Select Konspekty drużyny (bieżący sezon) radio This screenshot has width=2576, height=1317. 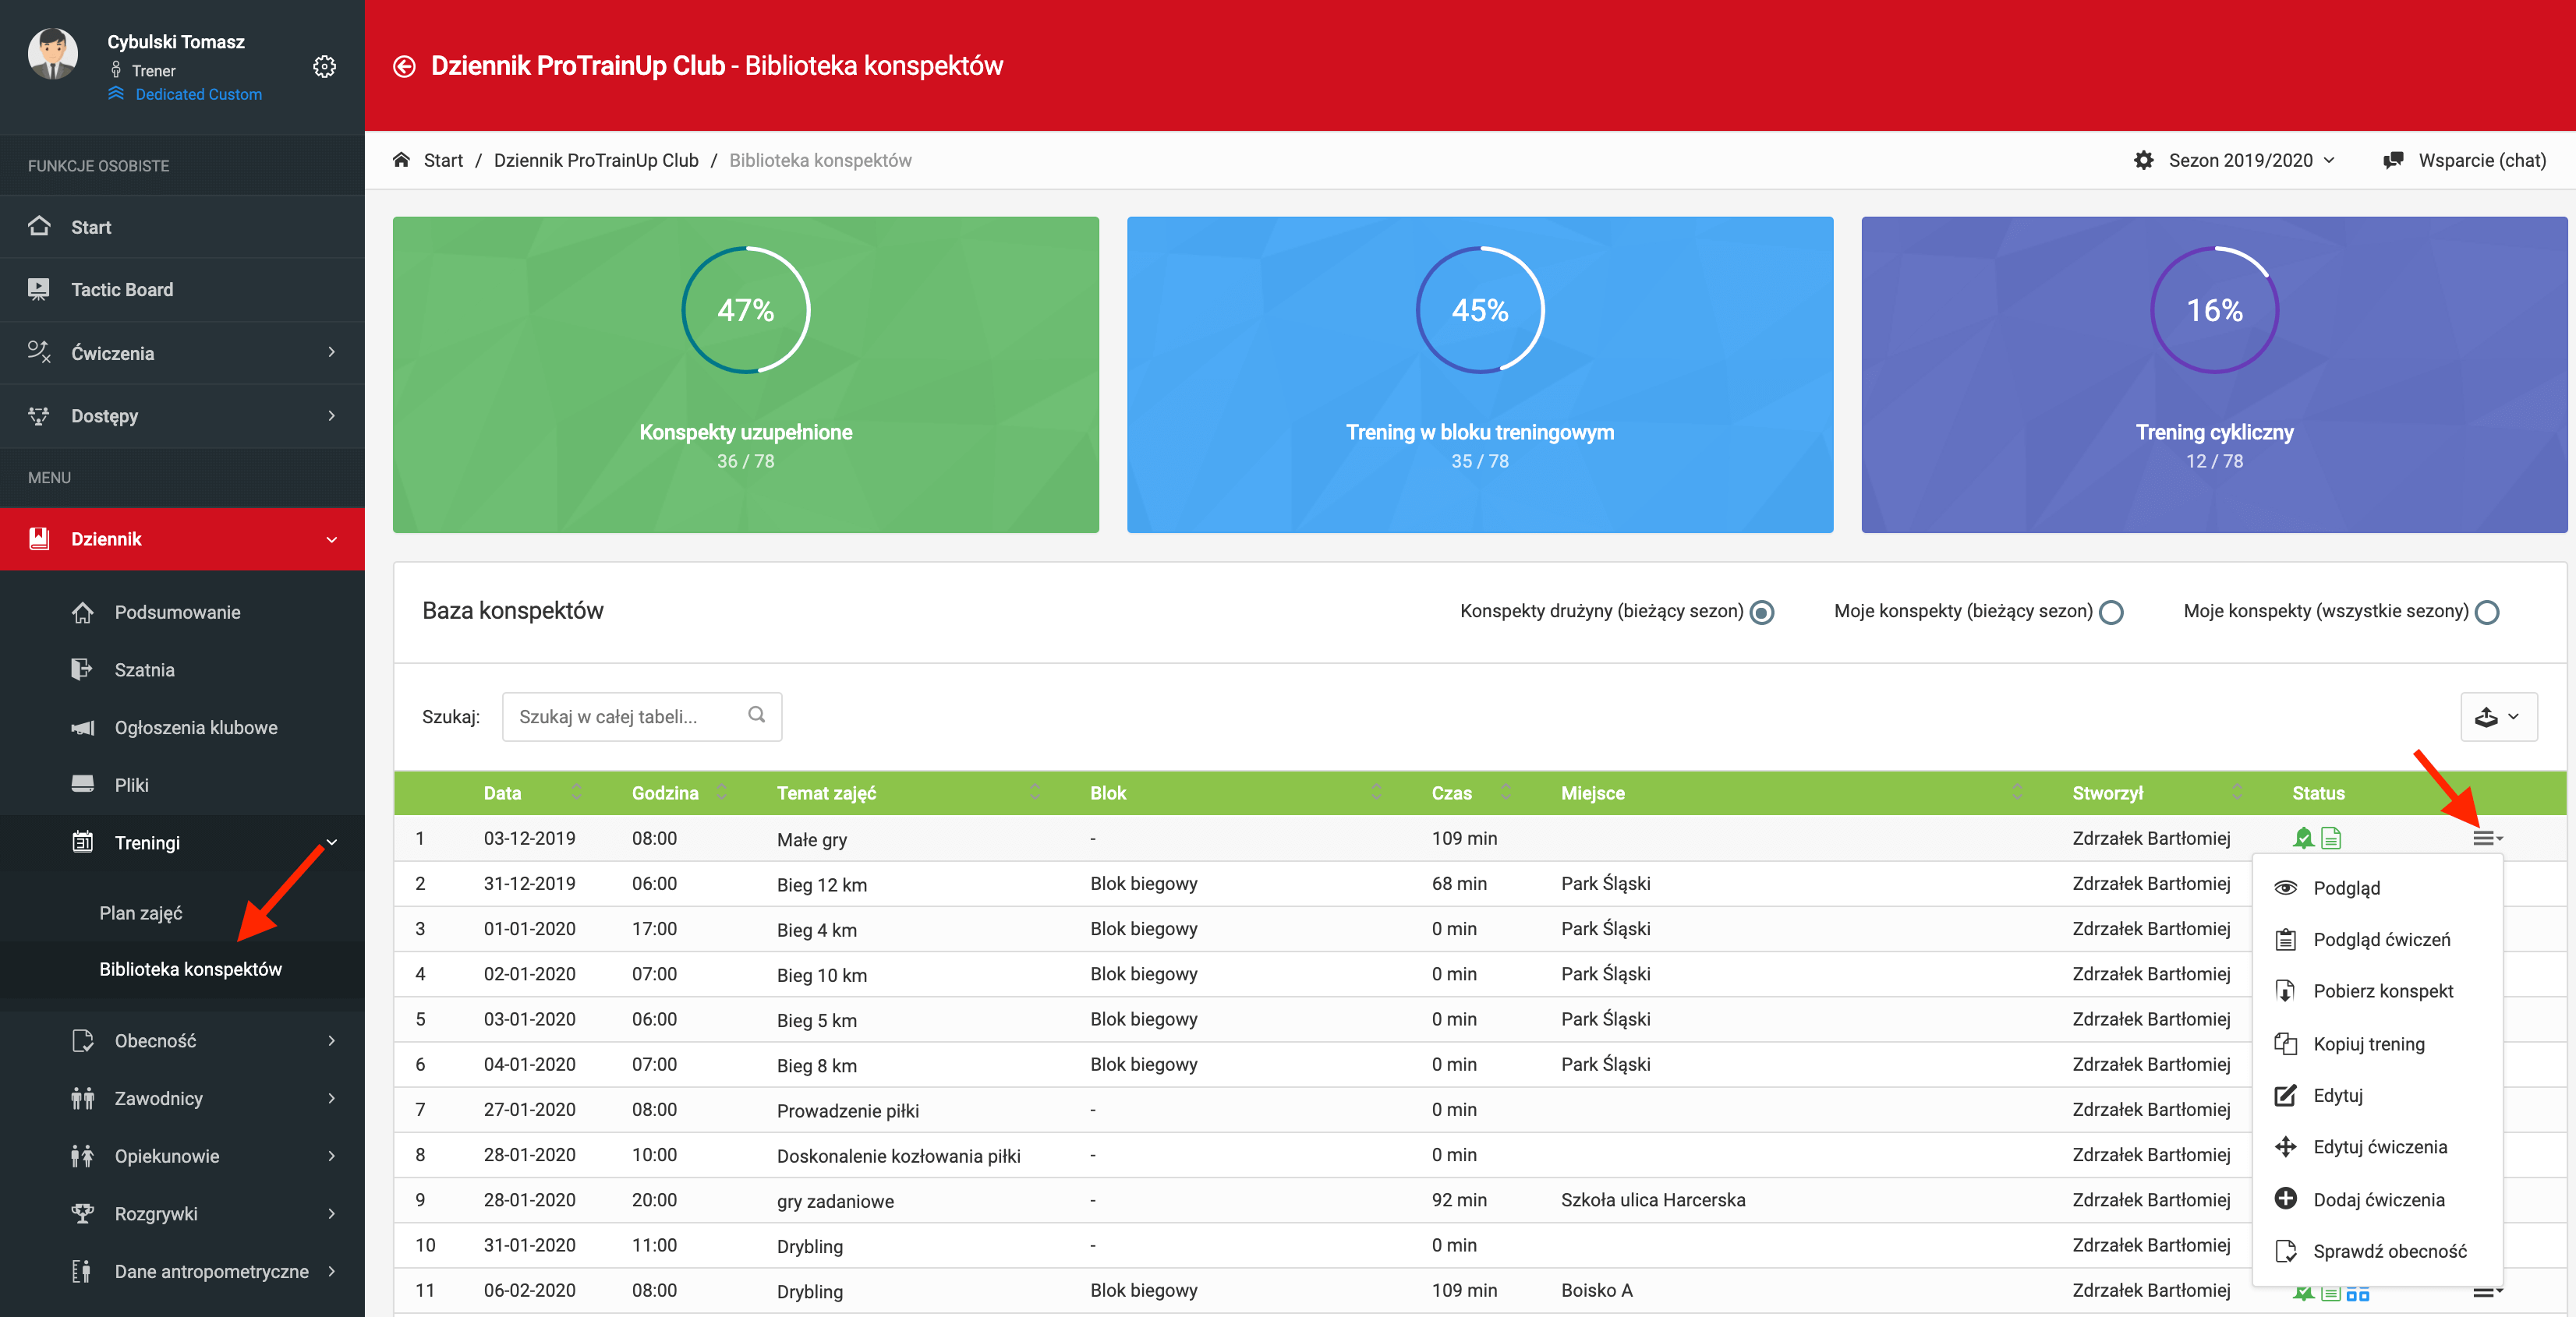pos(1762,612)
